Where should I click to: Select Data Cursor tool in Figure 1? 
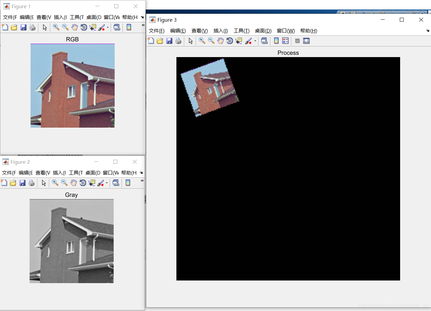click(x=93, y=27)
